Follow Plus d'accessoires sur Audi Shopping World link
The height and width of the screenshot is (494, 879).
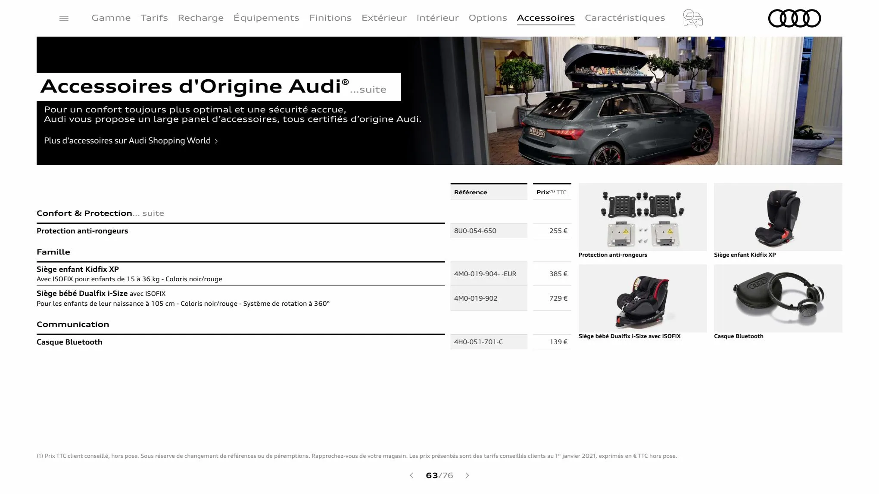tap(131, 141)
